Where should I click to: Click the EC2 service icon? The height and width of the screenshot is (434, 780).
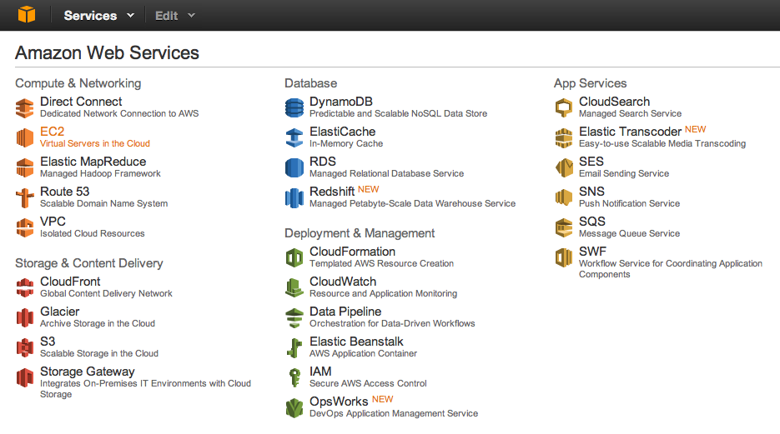25,137
